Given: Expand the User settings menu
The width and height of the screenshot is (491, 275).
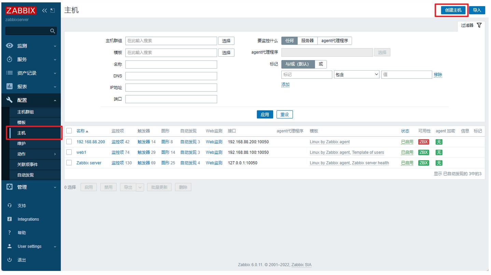Looking at the screenshot, I should [55, 247].
